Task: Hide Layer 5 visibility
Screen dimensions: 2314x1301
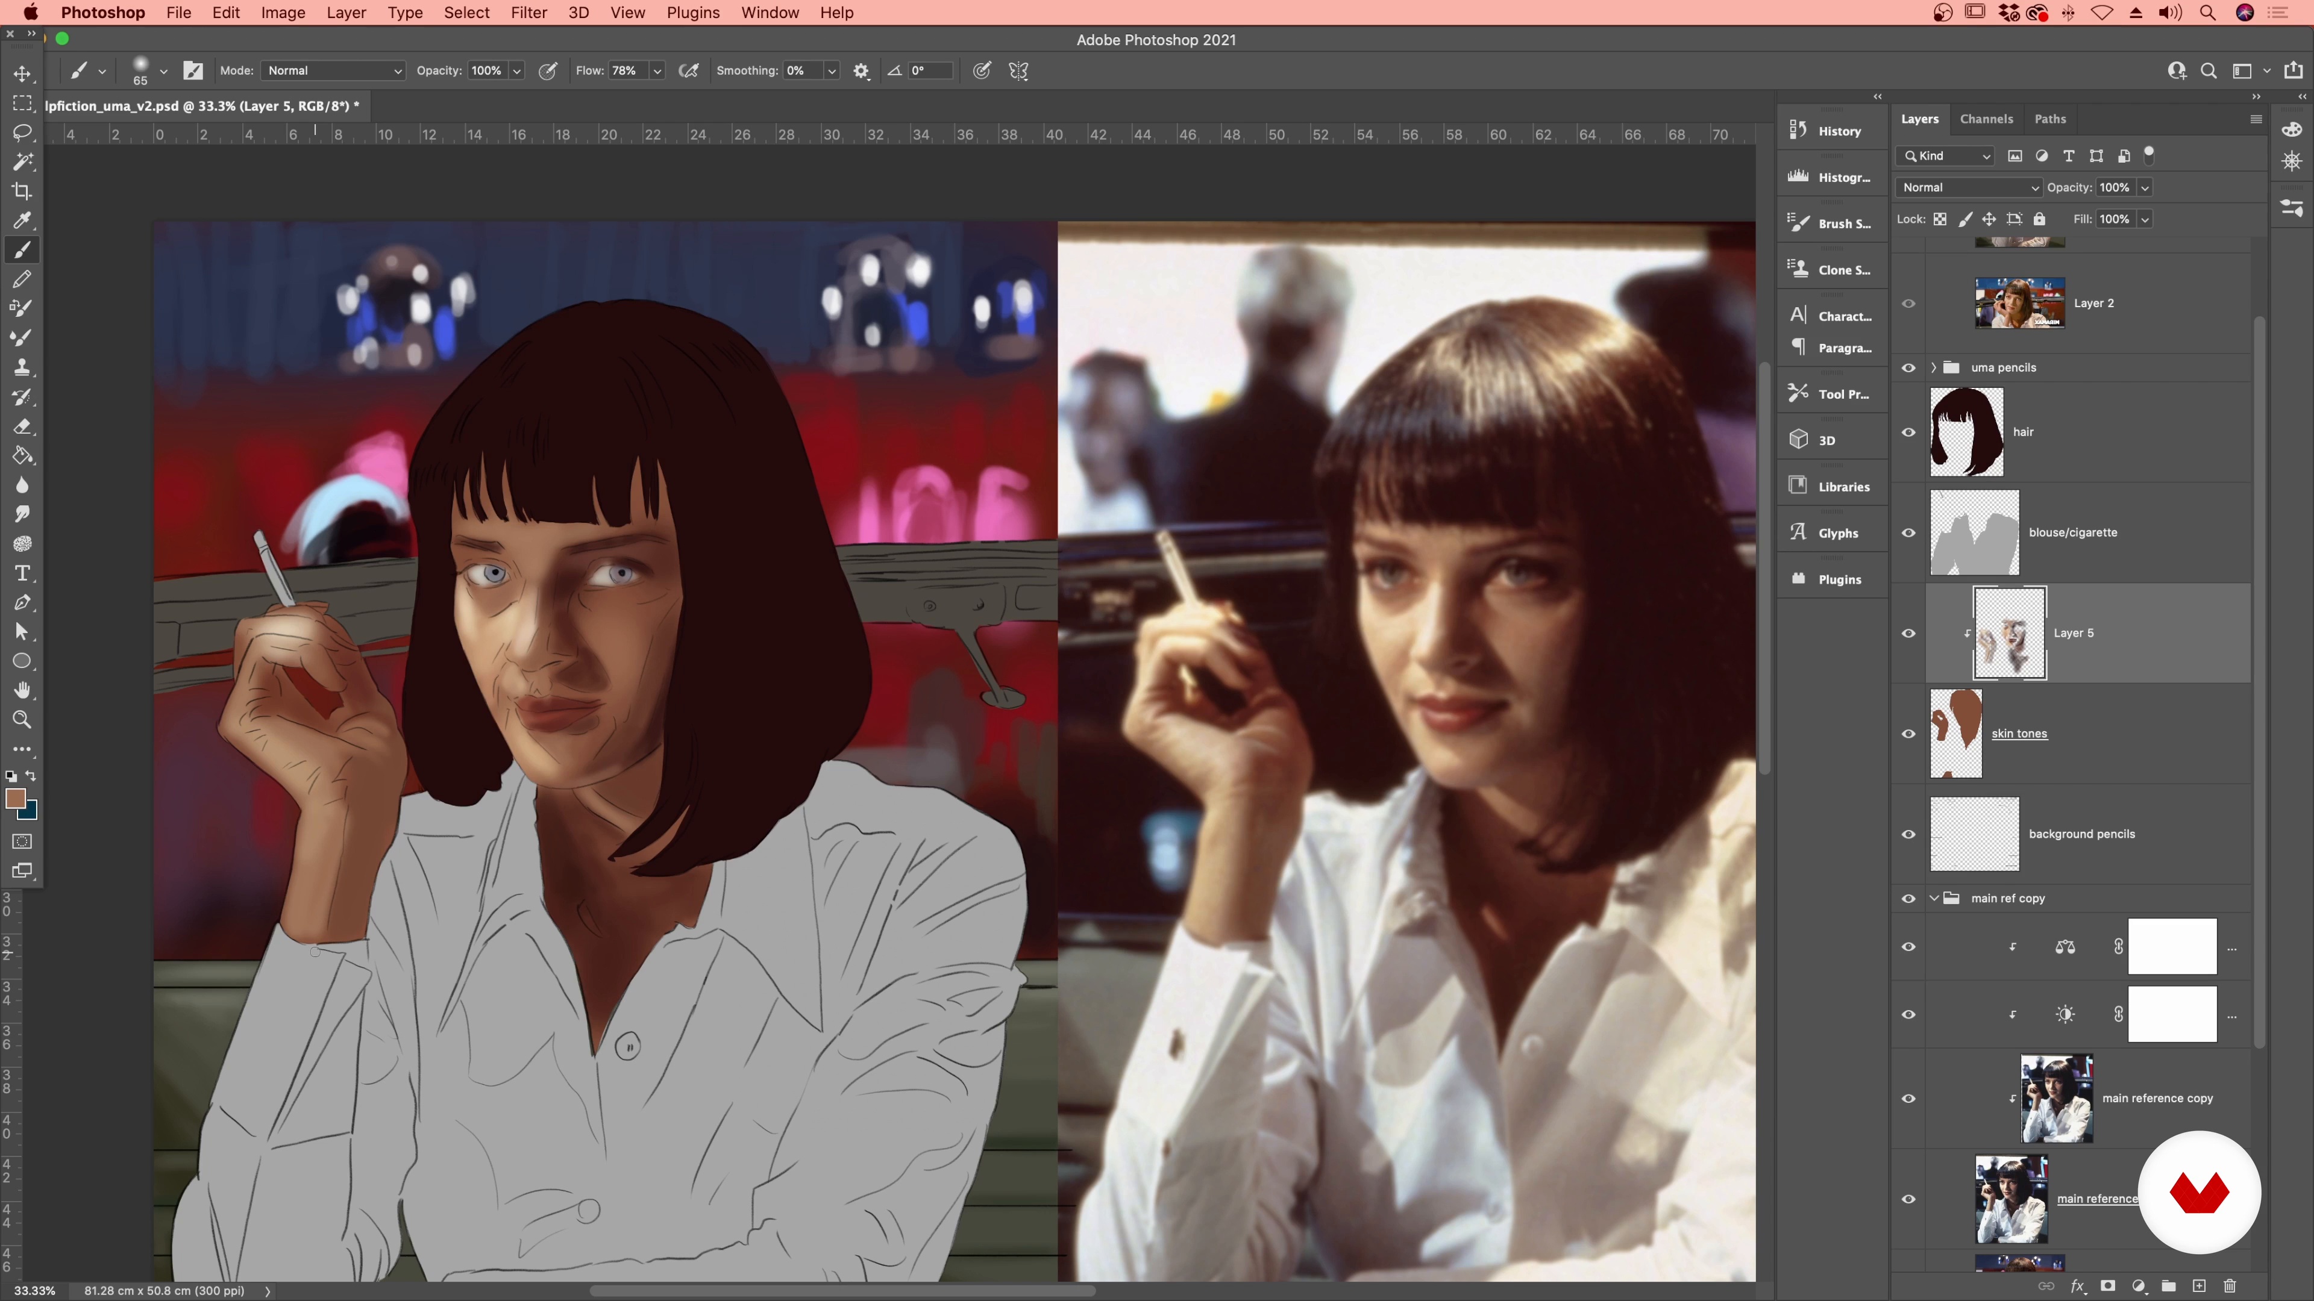Action: pos(1909,633)
